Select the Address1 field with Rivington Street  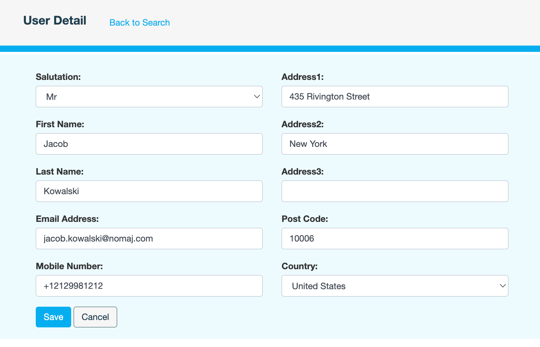pyautogui.click(x=395, y=96)
